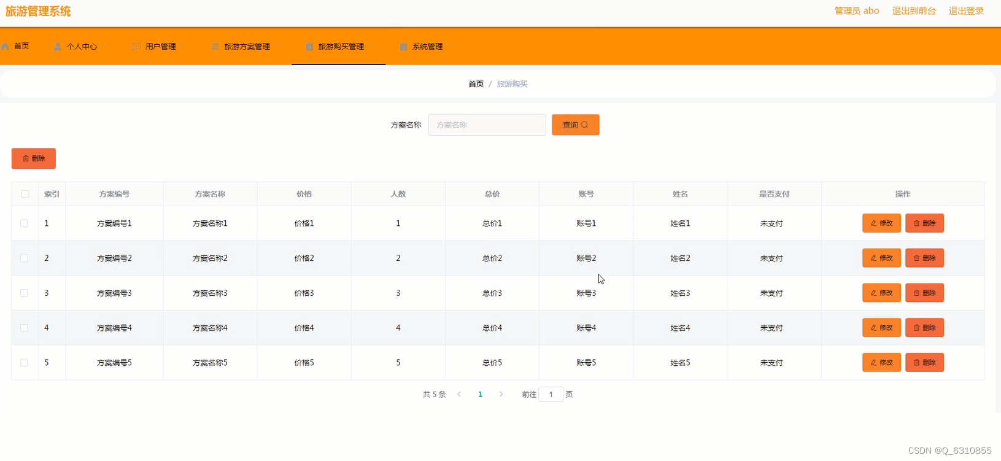This screenshot has width=1001, height=461.
Task: Click the cell 姓名4
Action: pyautogui.click(x=680, y=328)
